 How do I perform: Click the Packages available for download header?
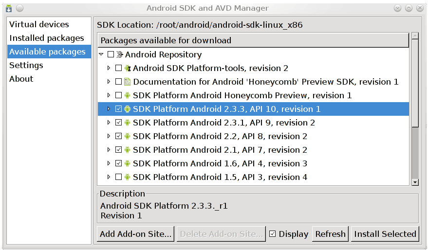(253, 40)
